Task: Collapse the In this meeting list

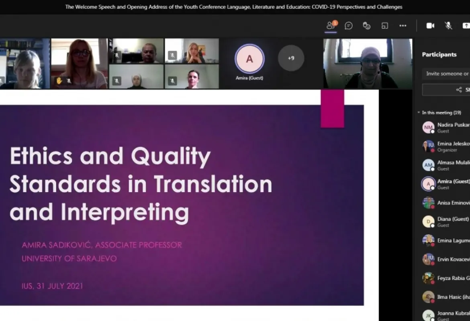Action: click(x=419, y=113)
